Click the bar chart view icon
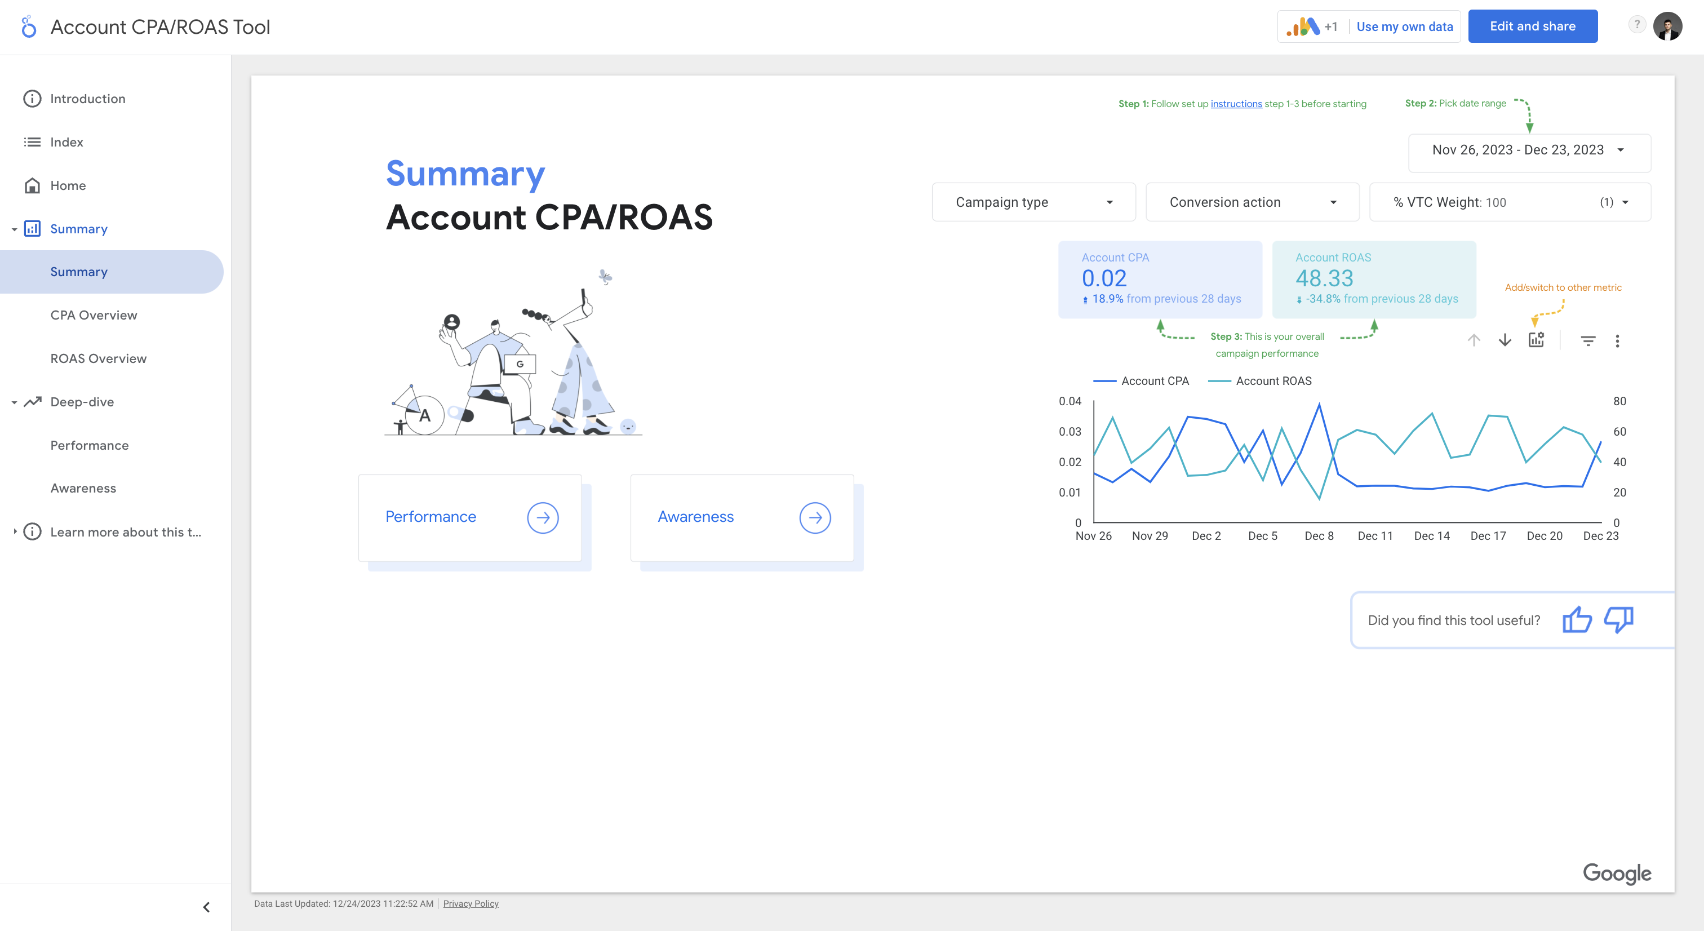The height and width of the screenshot is (931, 1704). (1536, 340)
